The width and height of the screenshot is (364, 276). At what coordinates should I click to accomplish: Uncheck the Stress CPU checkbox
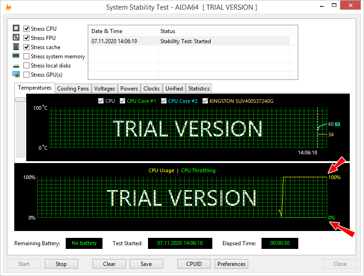pyautogui.click(x=27, y=28)
